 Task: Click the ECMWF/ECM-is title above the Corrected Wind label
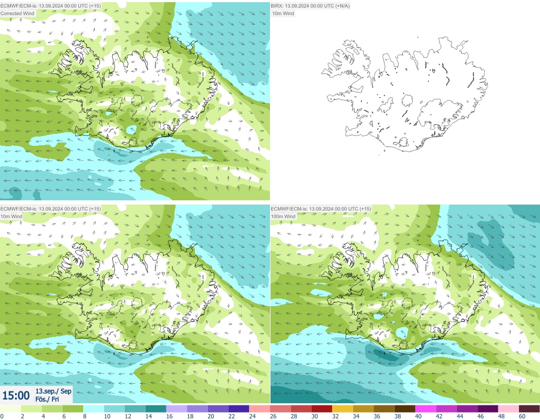(x=51, y=6)
